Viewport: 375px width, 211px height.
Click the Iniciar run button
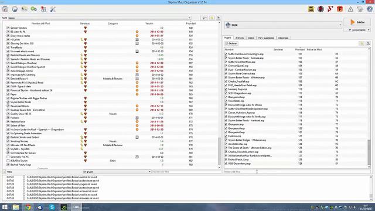coord(357,22)
